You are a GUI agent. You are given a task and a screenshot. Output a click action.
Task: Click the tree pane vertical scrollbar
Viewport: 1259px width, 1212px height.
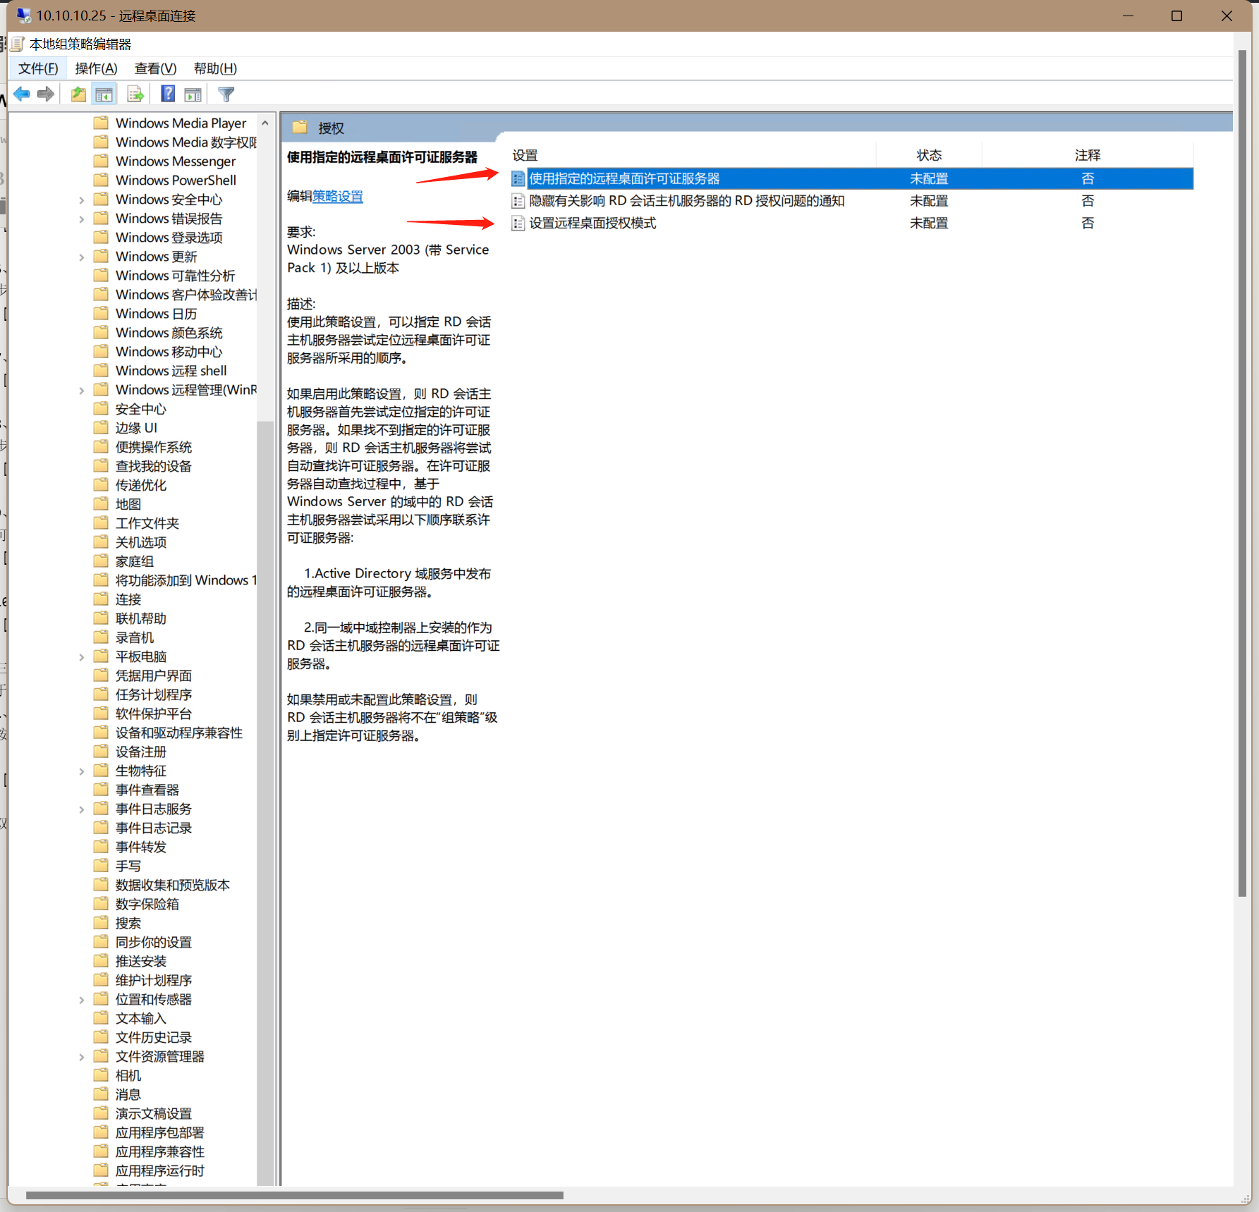(265, 802)
